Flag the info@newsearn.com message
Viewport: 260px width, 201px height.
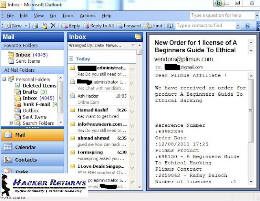pyautogui.click(x=132, y=126)
